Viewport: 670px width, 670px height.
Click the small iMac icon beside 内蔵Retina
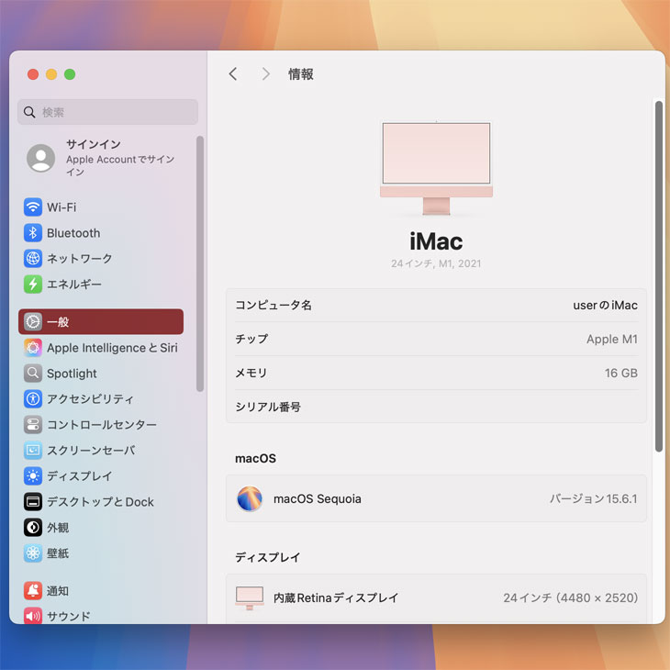250,597
